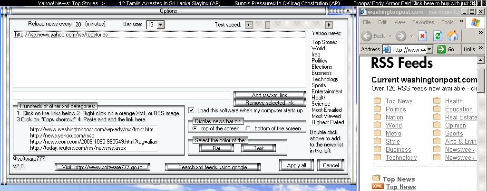Click the browser Back arrow icon
This screenshot has width=487, height=191.
click(367, 36)
